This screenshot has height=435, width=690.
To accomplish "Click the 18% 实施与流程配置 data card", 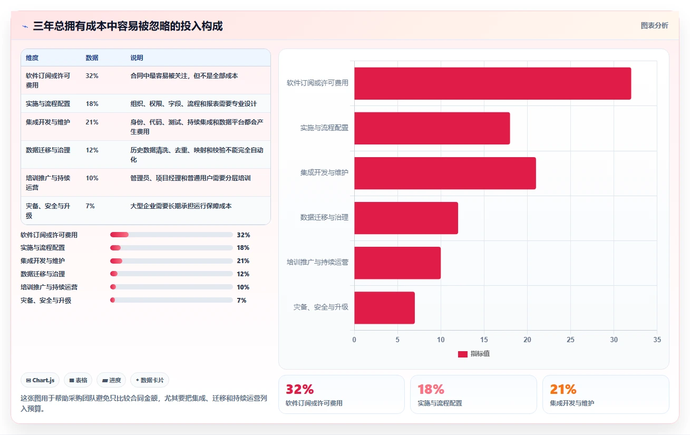I will (473, 394).
